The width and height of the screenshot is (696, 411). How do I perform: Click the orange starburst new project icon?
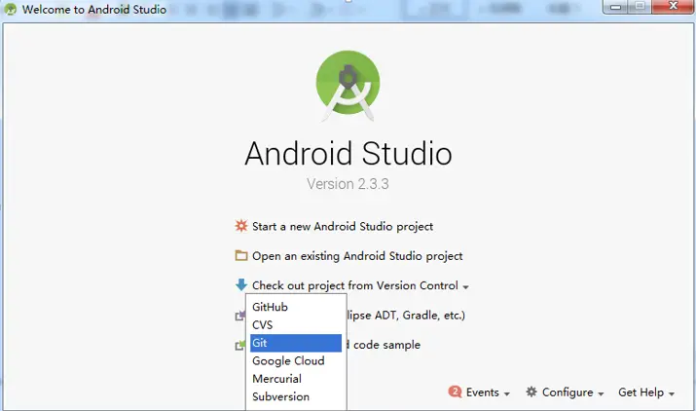(241, 226)
